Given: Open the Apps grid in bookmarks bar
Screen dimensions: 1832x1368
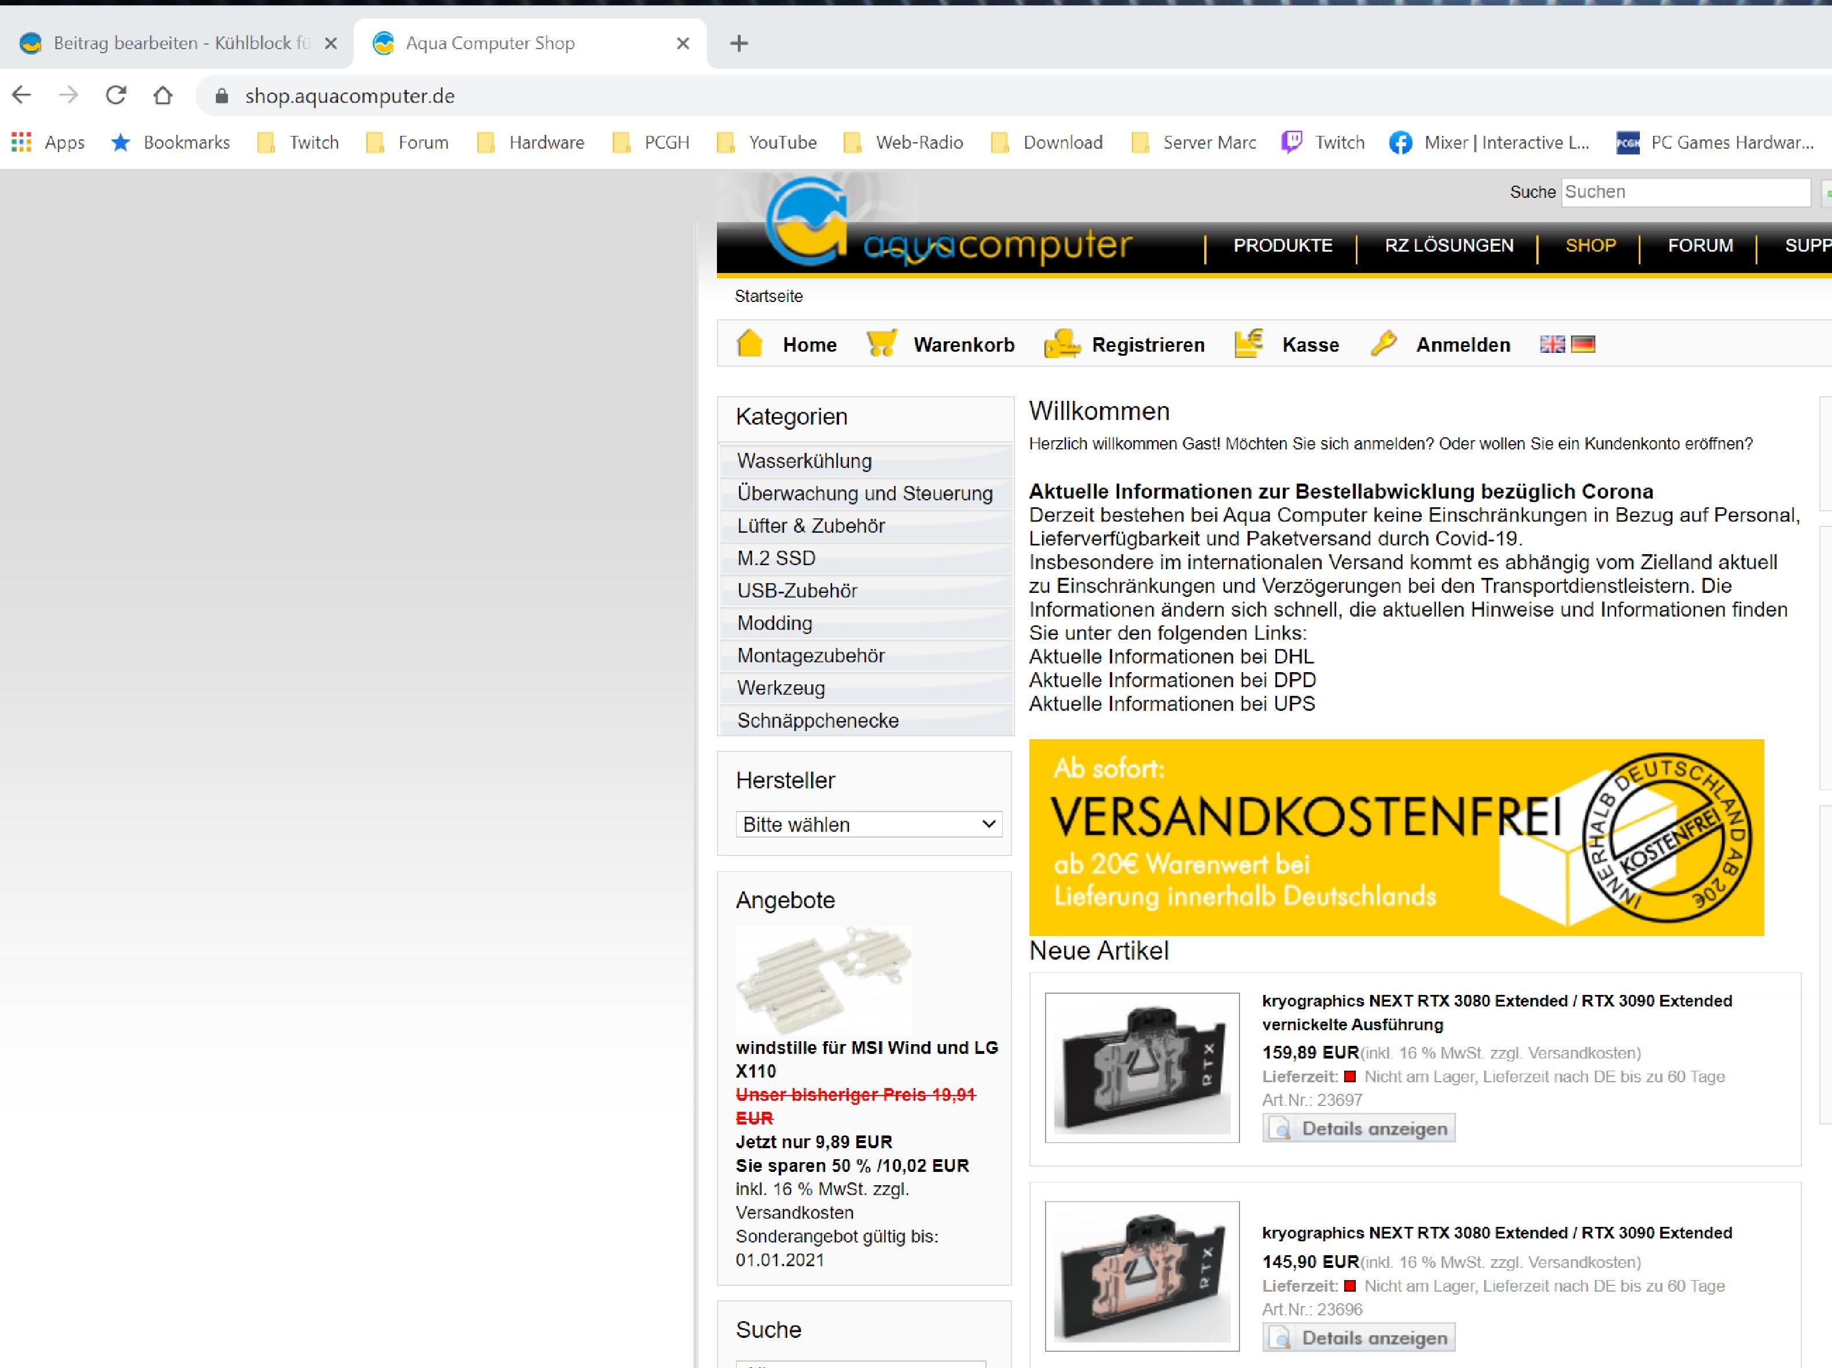Looking at the screenshot, I should [x=21, y=142].
